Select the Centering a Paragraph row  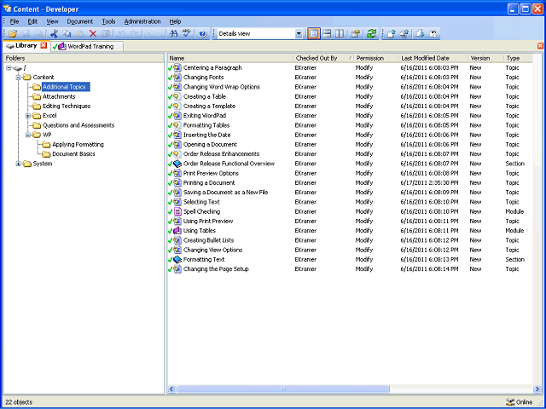coord(350,68)
